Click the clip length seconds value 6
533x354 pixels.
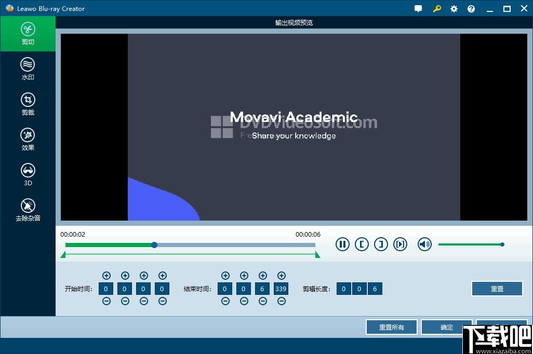(x=375, y=289)
